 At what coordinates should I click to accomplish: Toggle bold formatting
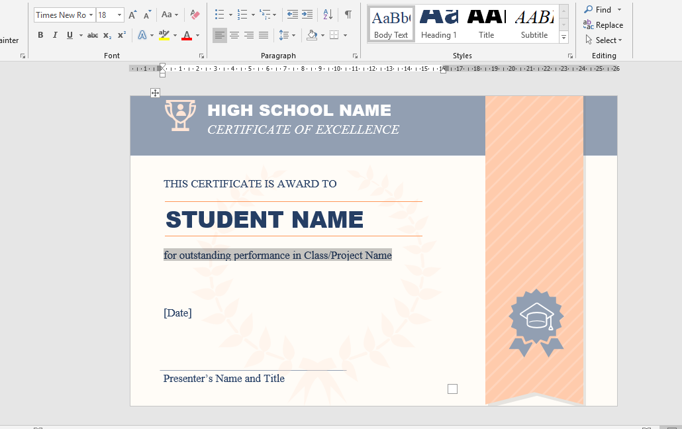point(40,34)
